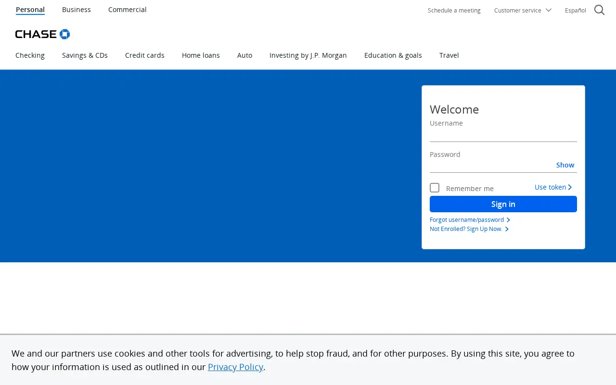Viewport: 616px width, 385px height.
Task: Open the Privacy Policy link
Action: point(235,367)
